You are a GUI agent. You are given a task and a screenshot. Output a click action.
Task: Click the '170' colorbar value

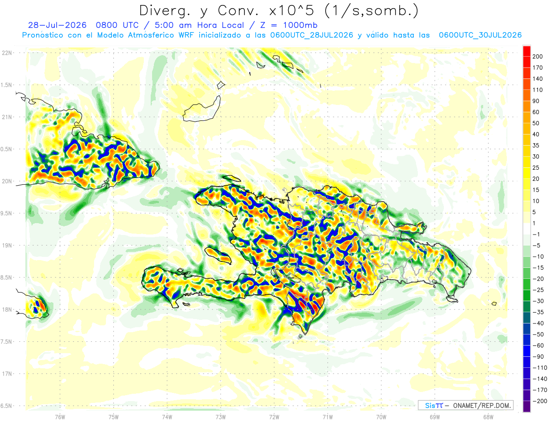point(538,68)
